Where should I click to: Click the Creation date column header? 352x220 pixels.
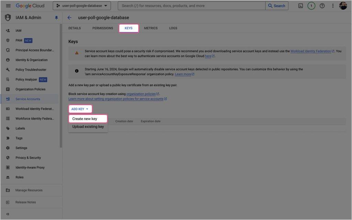[124, 121]
